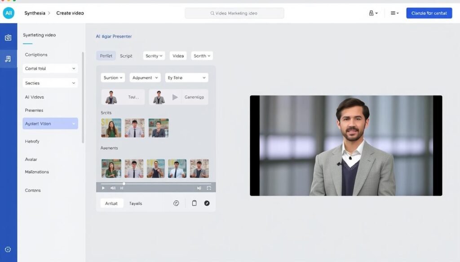This screenshot has width=460, height=262.
Task: Open the video clips icon in the left rail
Action: click(8, 58)
